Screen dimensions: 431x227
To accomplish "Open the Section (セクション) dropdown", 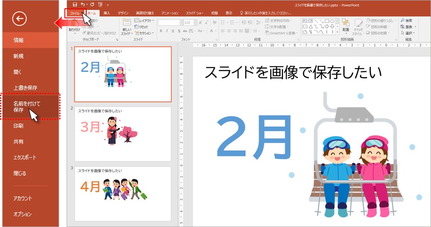I will click(x=144, y=33).
